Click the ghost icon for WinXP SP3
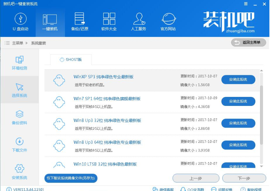The height and width of the screenshot is (191, 270). [x=59, y=80]
